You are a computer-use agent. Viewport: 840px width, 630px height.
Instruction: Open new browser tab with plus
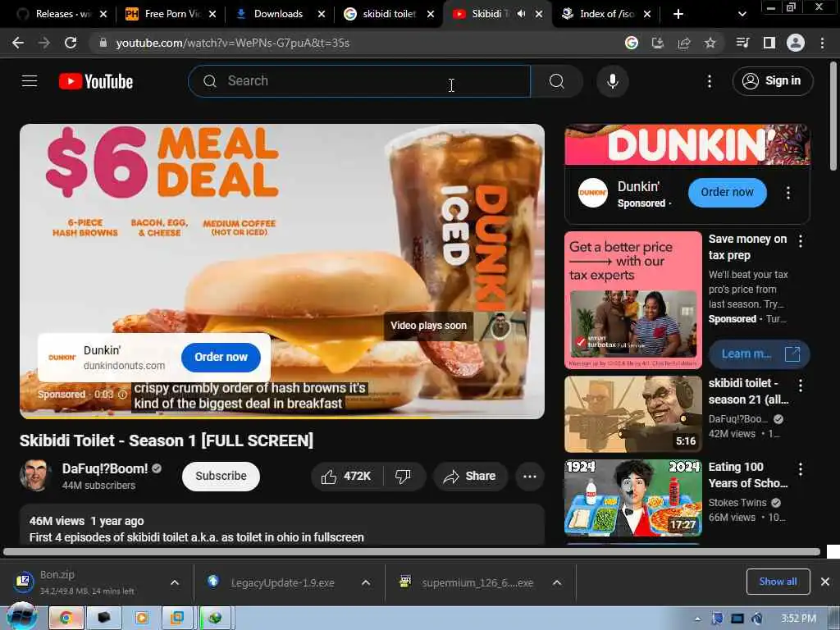tap(678, 14)
